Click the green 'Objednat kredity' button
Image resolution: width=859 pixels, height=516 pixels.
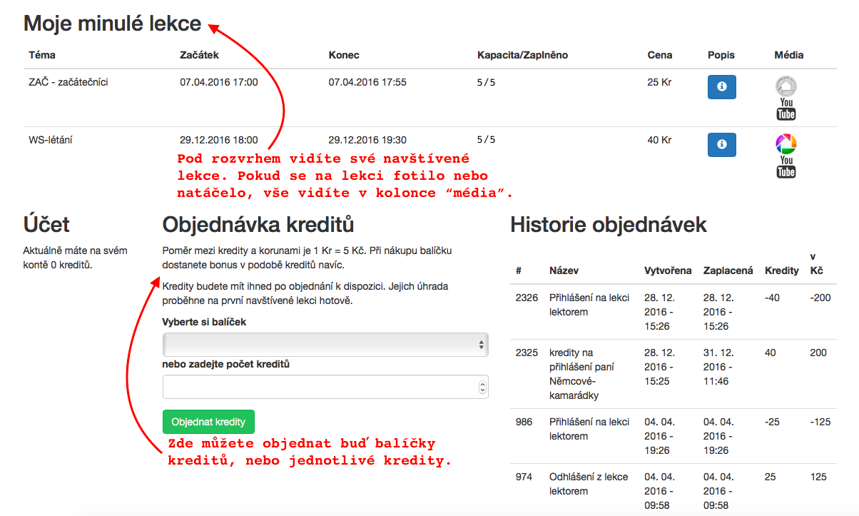[x=208, y=422]
